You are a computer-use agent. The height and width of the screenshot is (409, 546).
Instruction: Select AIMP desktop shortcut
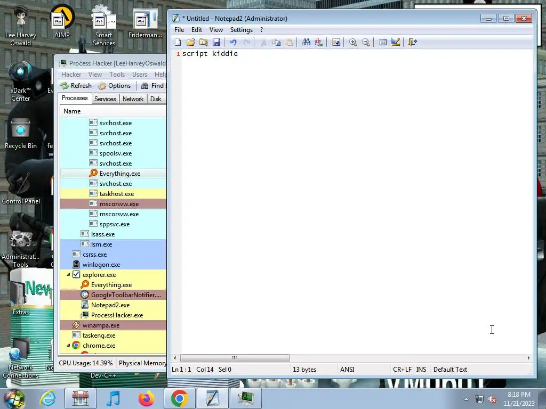point(62,22)
